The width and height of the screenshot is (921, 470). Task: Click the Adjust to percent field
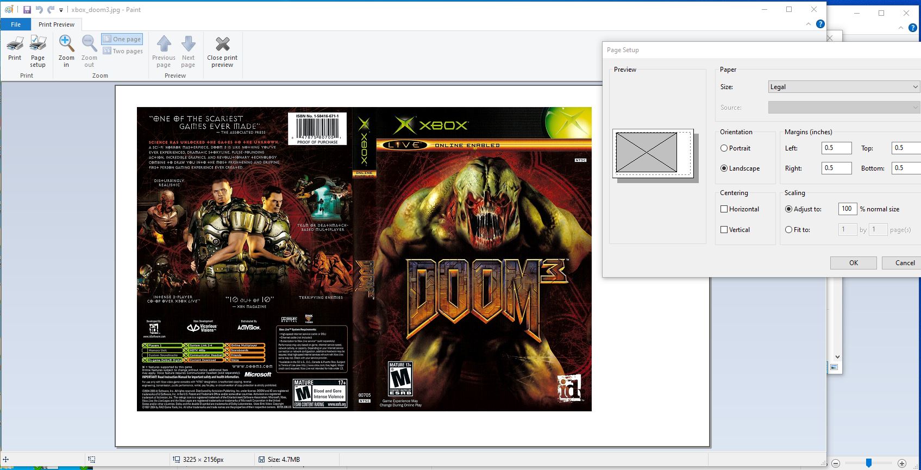click(848, 209)
